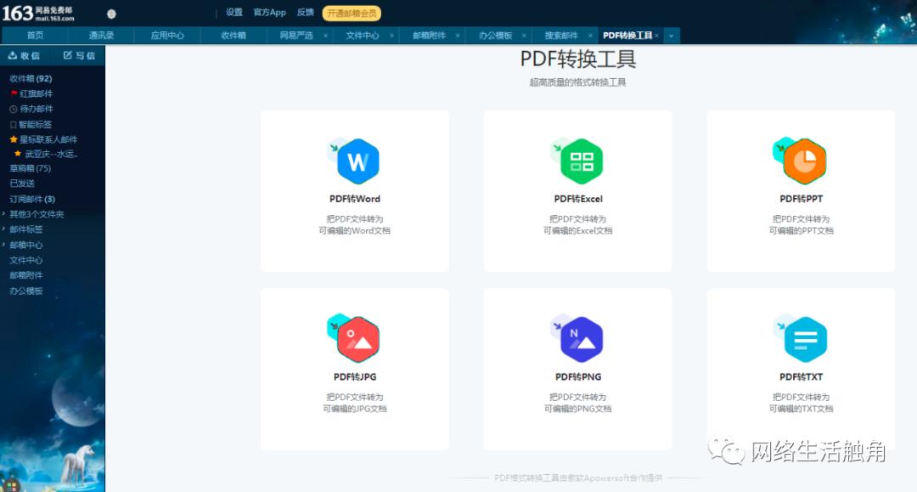This screenshot has height=492, width=917.
Task: Click the app grid icon at bottom-left
Action: 11,486
